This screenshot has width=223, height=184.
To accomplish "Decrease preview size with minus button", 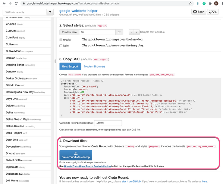I will 131,32.
